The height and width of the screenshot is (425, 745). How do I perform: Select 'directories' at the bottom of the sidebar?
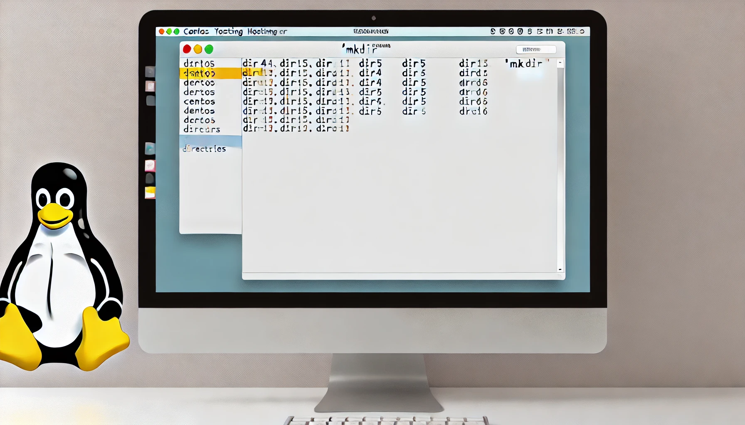pyautogui.click(x=205, y=148)
